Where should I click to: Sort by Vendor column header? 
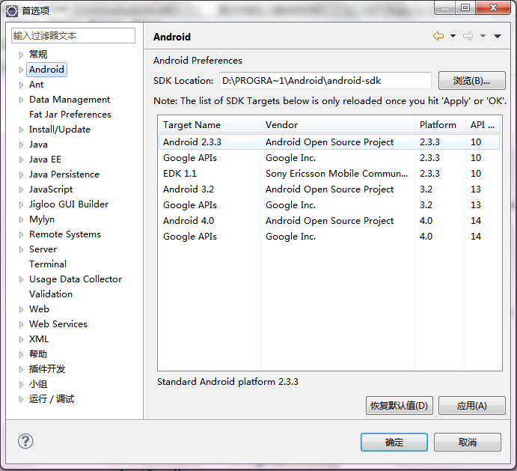click(x=337, y=125)
